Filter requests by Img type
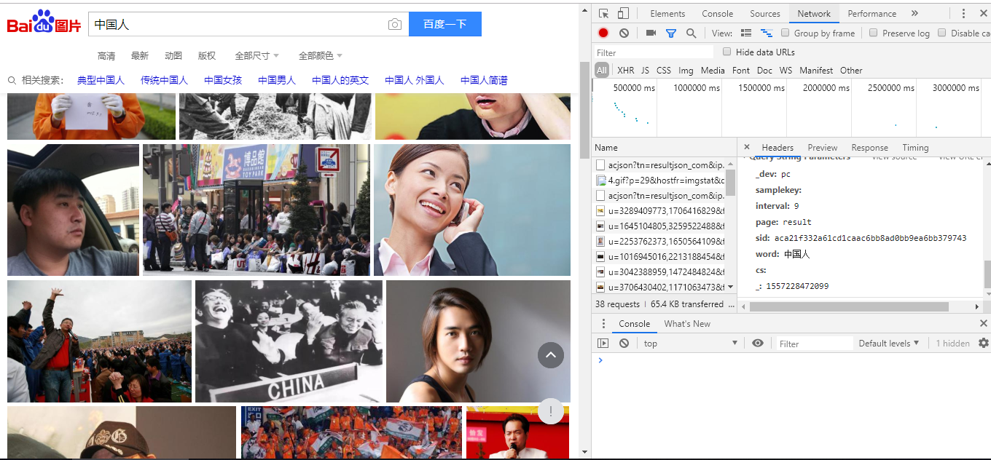991x460 pixels. pyautogui.click(x=686, y=70)
